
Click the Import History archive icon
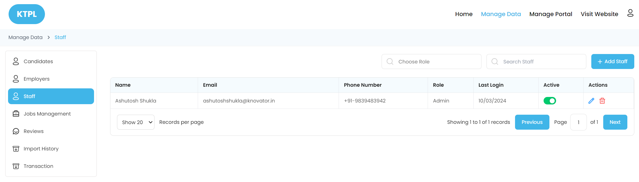[16, 149]
